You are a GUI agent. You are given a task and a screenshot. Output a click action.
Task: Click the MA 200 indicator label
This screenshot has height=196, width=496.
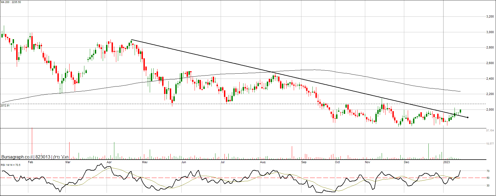pos(11,2)
